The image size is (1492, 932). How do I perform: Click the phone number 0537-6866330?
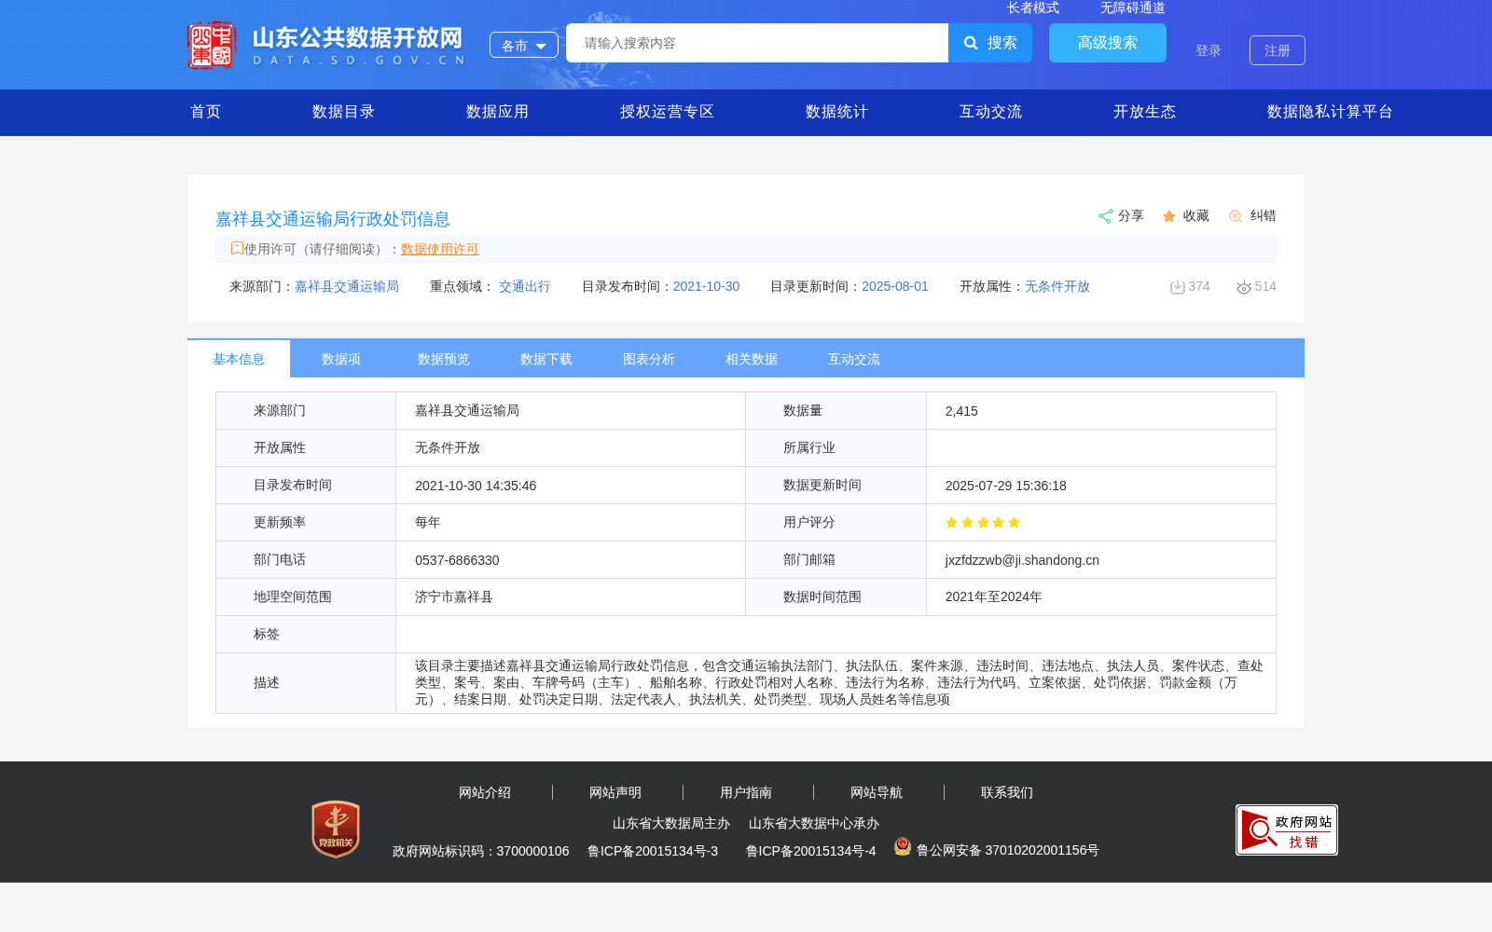(457, 560)
